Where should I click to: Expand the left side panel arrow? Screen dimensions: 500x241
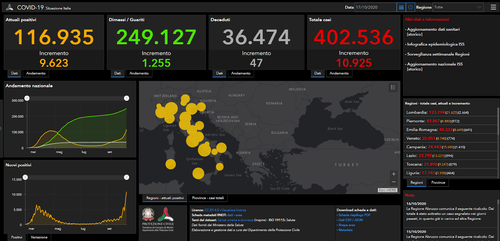[x=1, y=128]
